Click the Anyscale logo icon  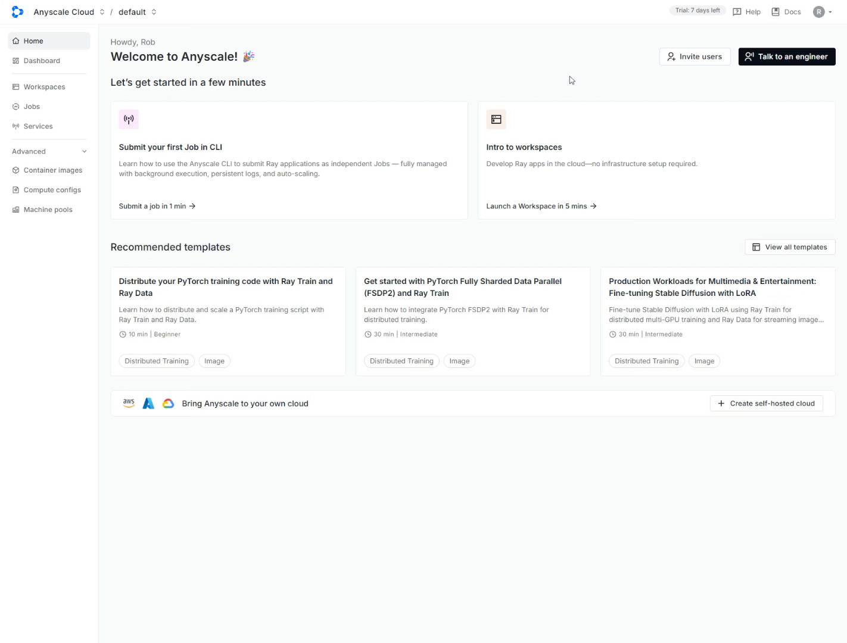click(x=17, y=12)
